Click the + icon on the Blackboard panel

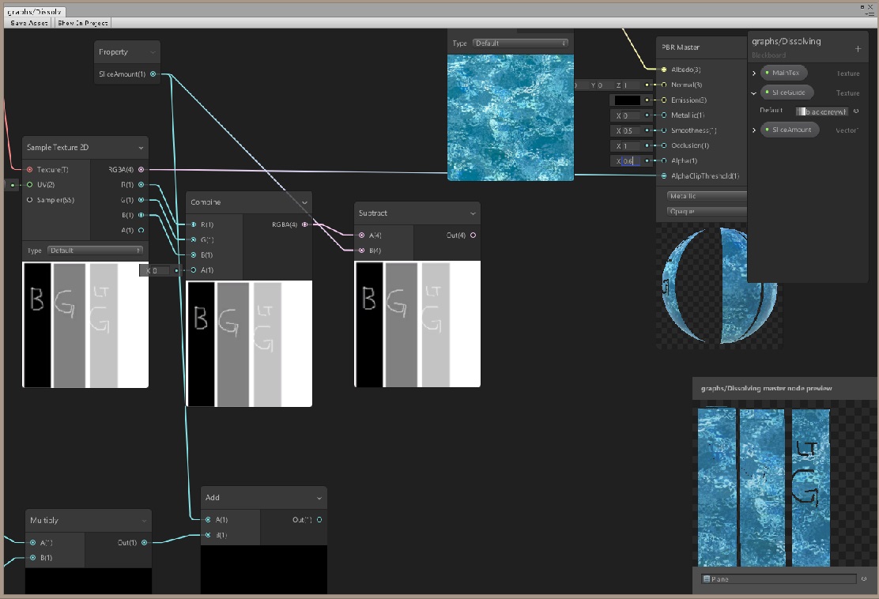[x=857, y=48]
